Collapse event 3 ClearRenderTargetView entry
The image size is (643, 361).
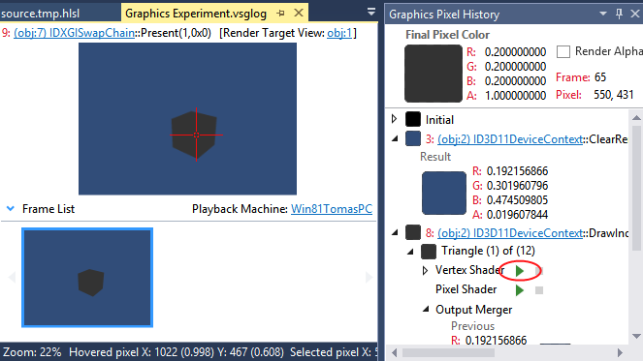point(395,139)
